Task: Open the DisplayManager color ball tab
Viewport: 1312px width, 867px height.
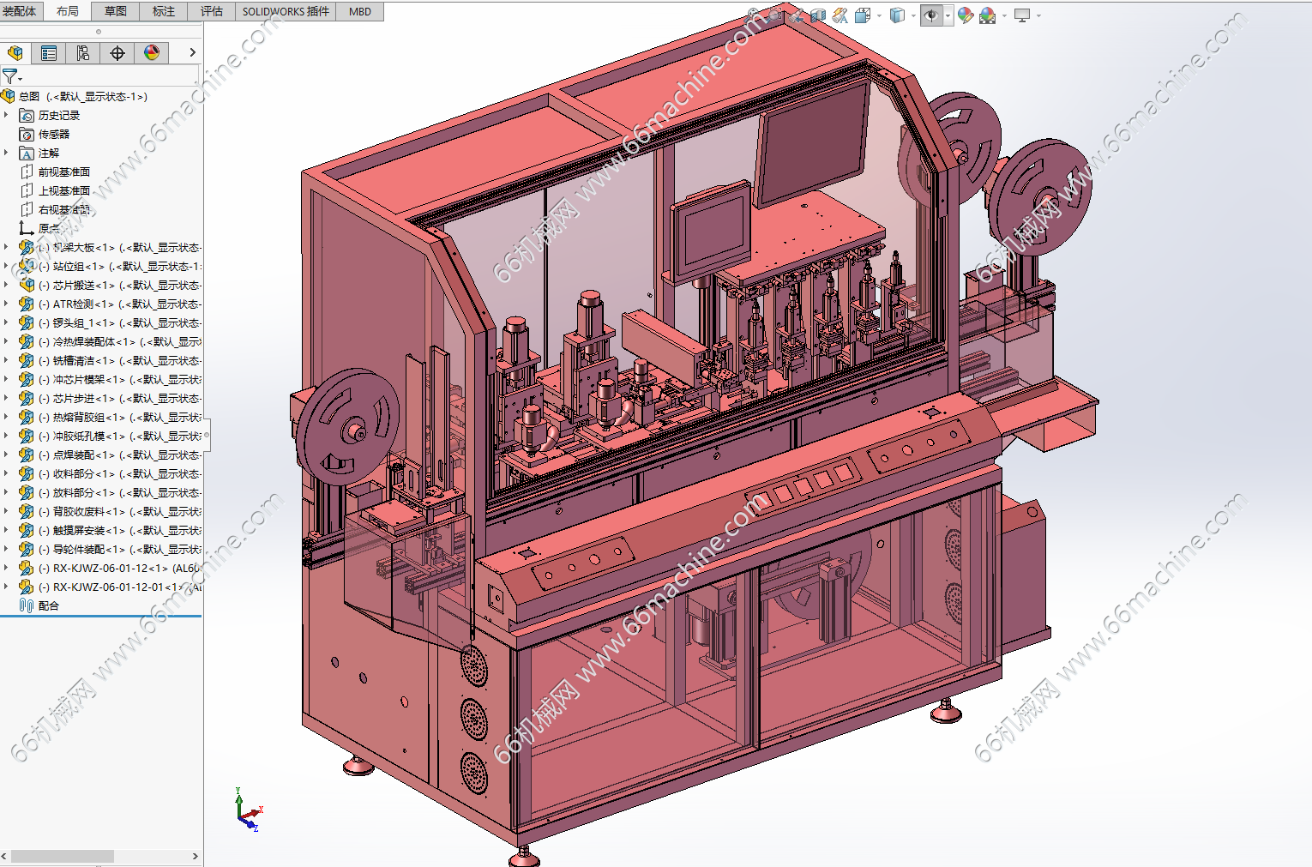Action: click(x=152, y=53)
